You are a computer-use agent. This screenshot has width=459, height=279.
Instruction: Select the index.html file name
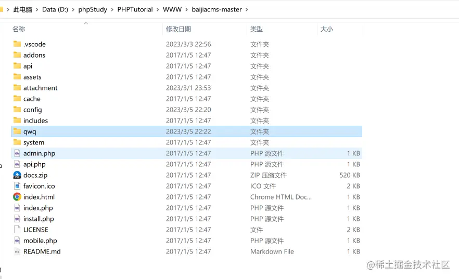[x=39, y=197]
